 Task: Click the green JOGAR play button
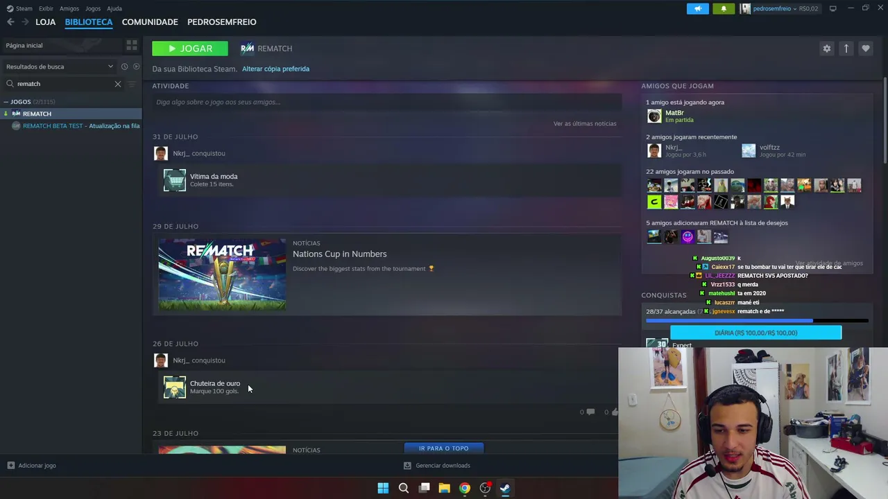[x=190, y=49]
